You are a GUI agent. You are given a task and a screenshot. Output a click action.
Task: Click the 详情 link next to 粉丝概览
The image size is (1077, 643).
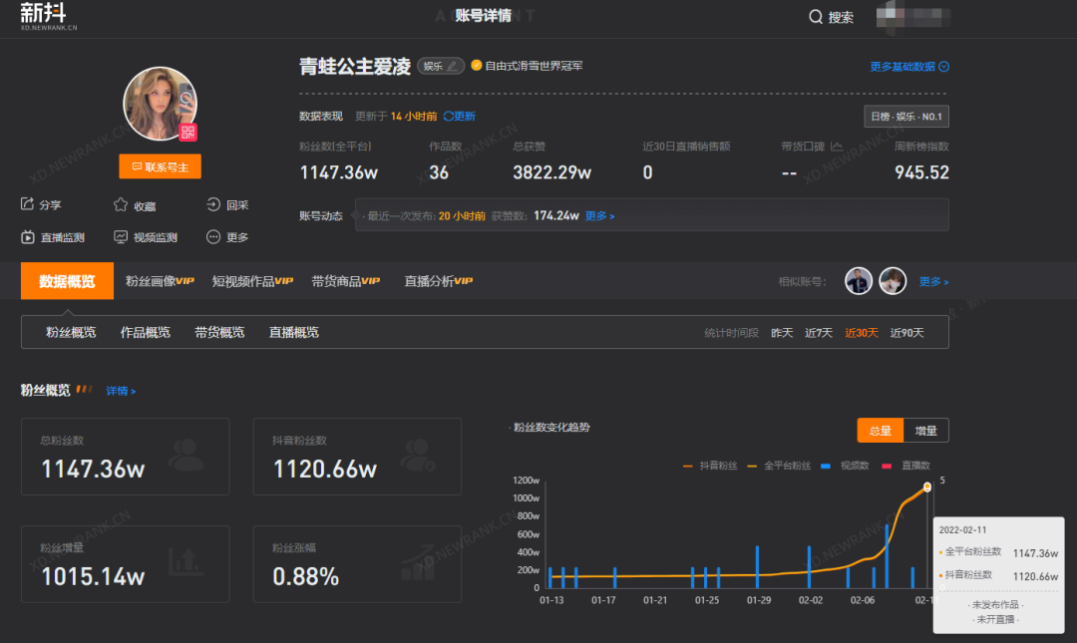click(121, 391)
